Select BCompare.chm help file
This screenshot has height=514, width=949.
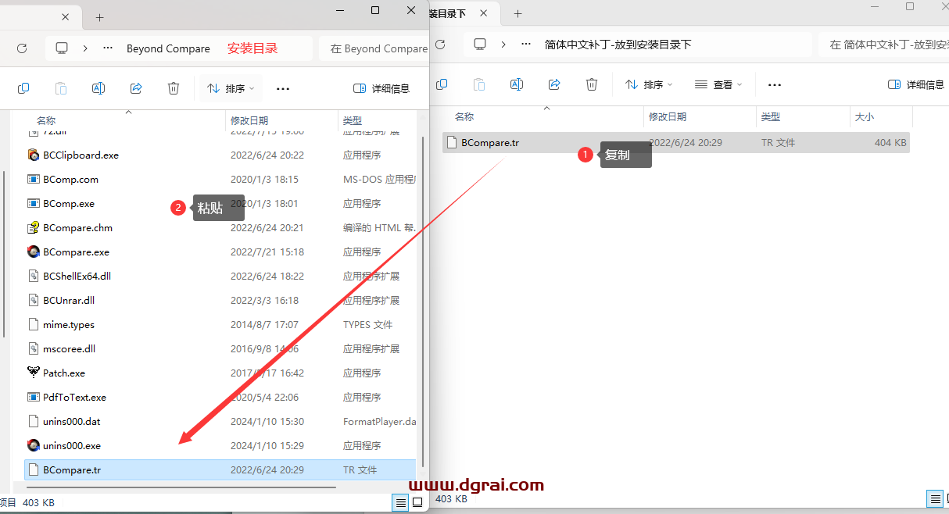[x=220, y=227]
